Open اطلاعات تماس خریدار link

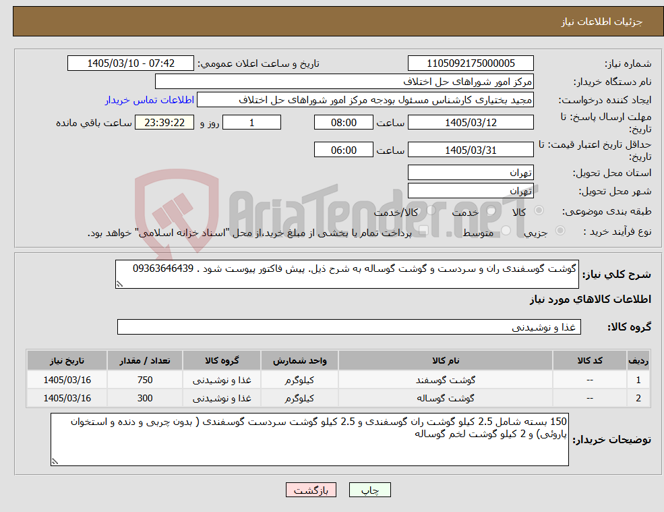click(x=150, y=100)
